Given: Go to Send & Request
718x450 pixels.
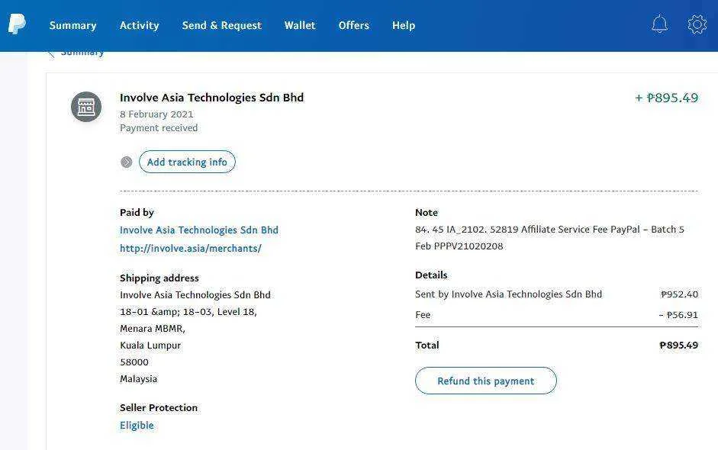Looking at the screenshot, I should [221, 26].
